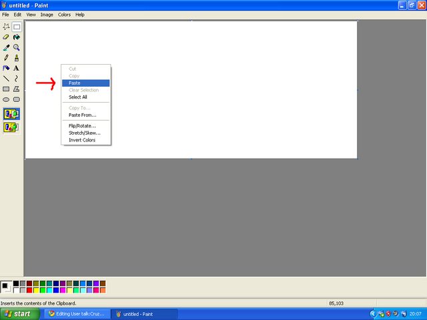Pick the Fill With Color bucket tool

(17, 37)
